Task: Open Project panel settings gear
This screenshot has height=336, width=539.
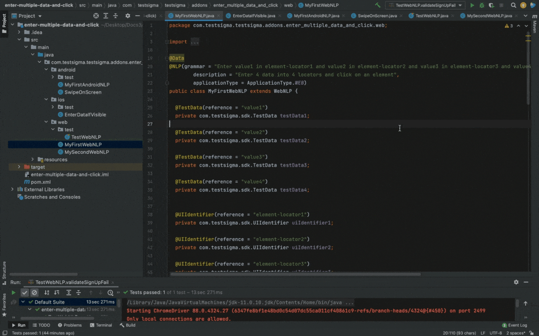Action: (128, 16)
